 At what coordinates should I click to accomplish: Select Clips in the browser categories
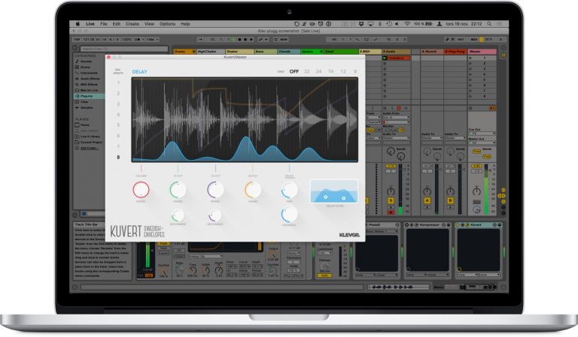tap(84, 102)
